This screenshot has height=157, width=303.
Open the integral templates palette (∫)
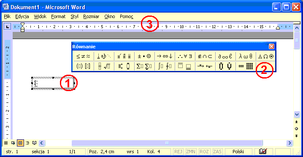click(x=165, y=66)
